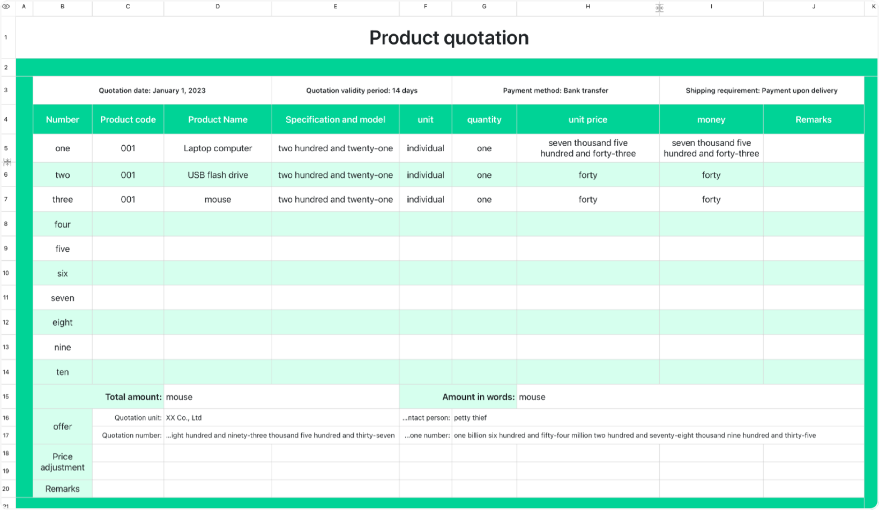Screen dimensions: 879x510
Task: Select column J header
Action: (814, 7)
